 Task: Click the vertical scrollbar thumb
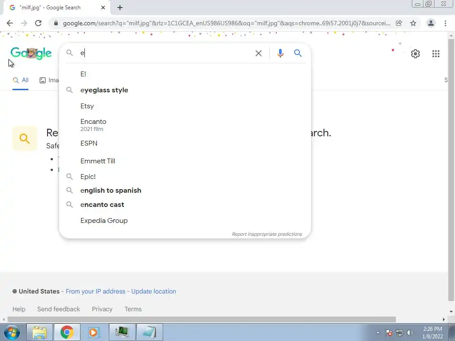pyautogui.click(x=451, y=170)
